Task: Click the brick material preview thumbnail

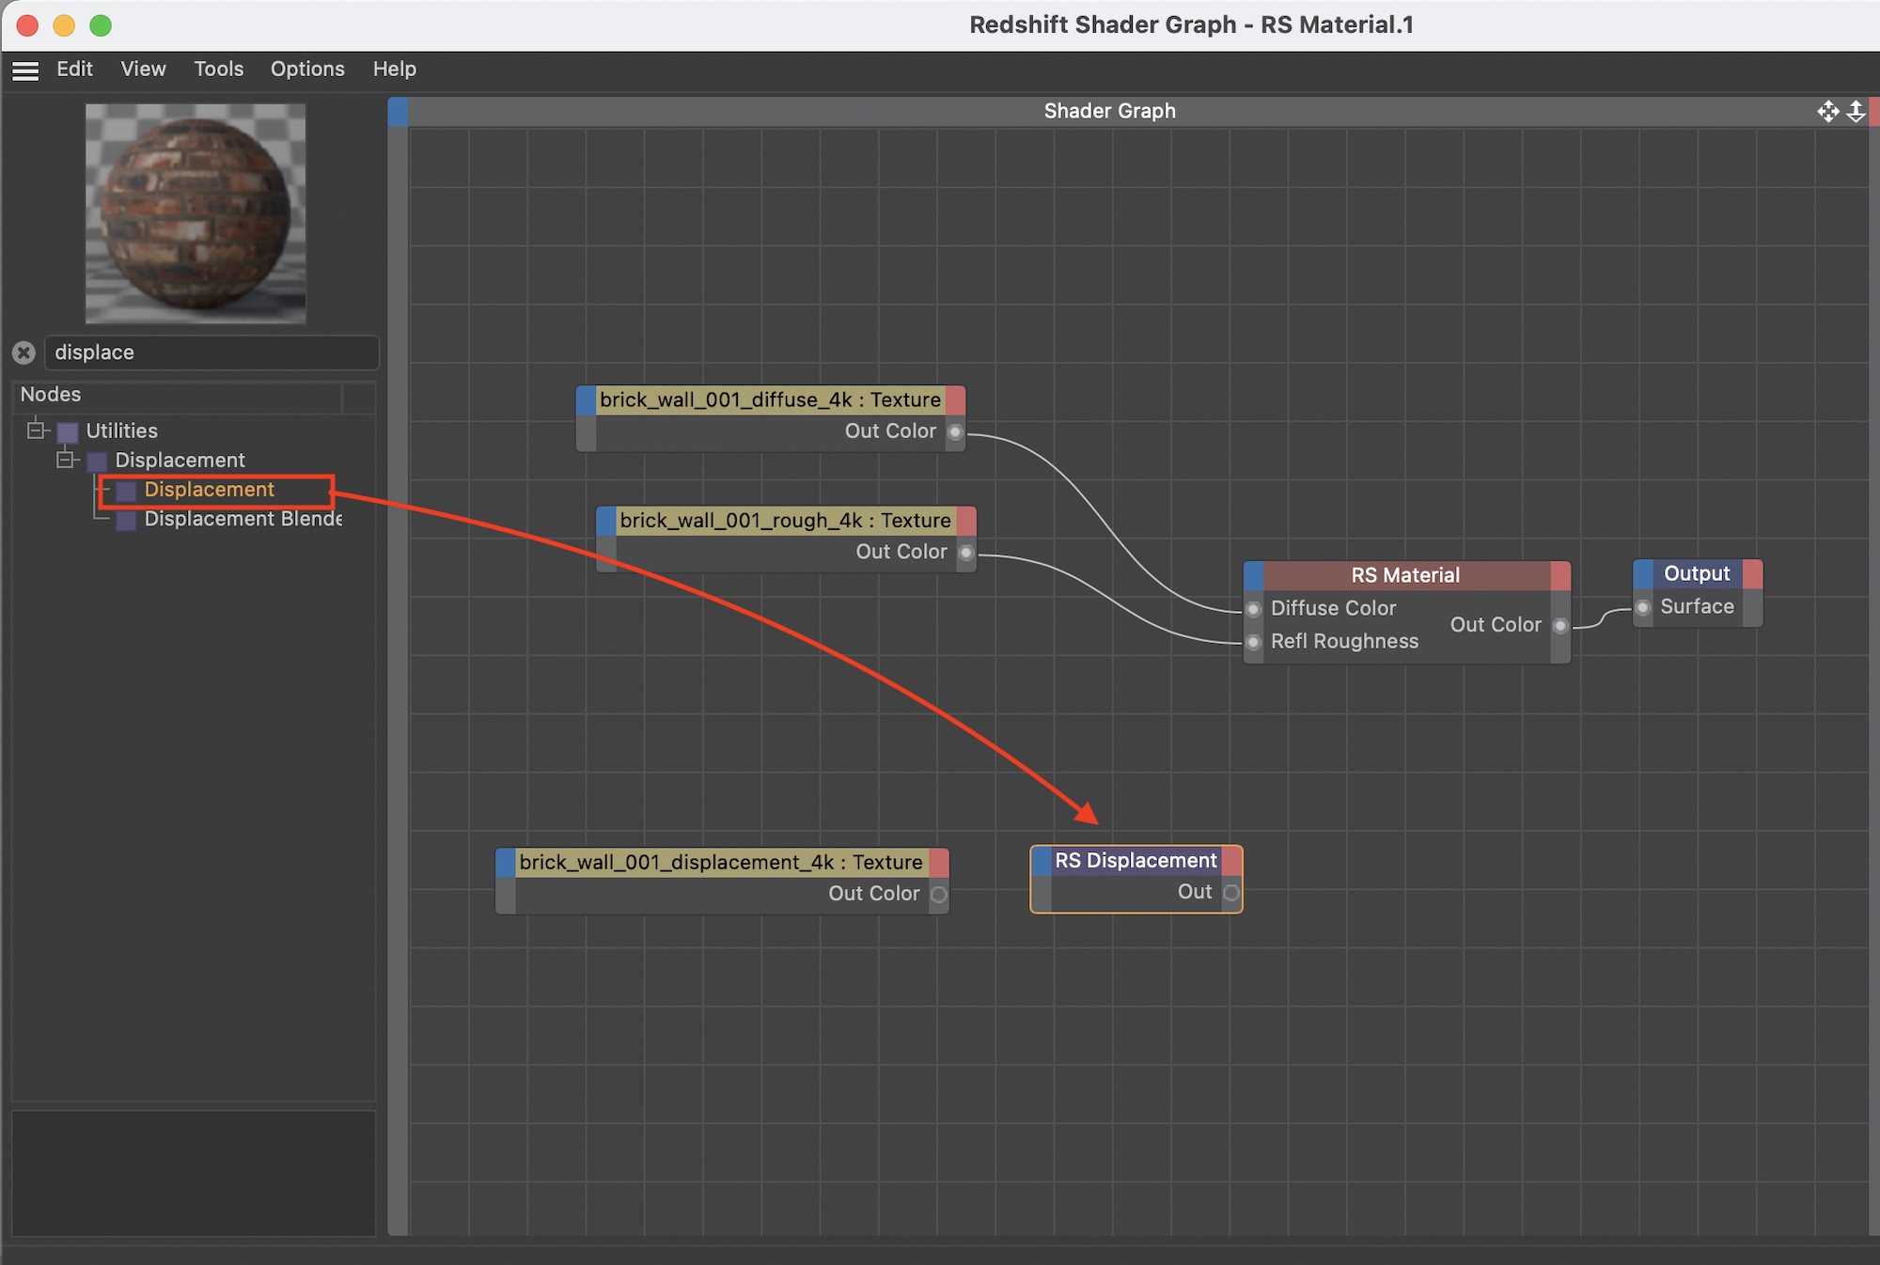Action: [196, 214]
